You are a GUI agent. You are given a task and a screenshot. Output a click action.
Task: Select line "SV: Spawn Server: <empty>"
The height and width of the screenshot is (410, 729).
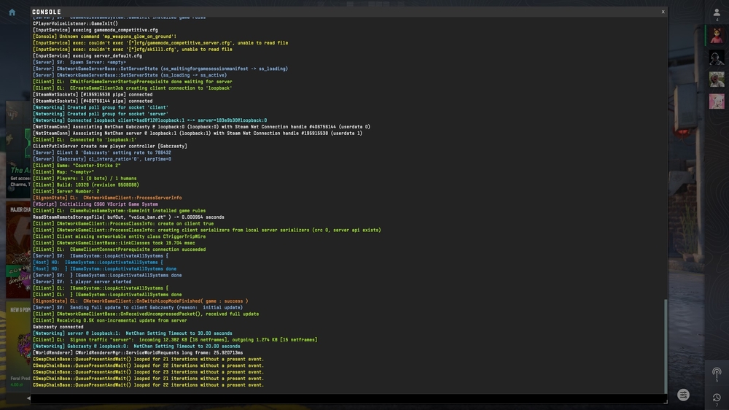tap(79, 62)
